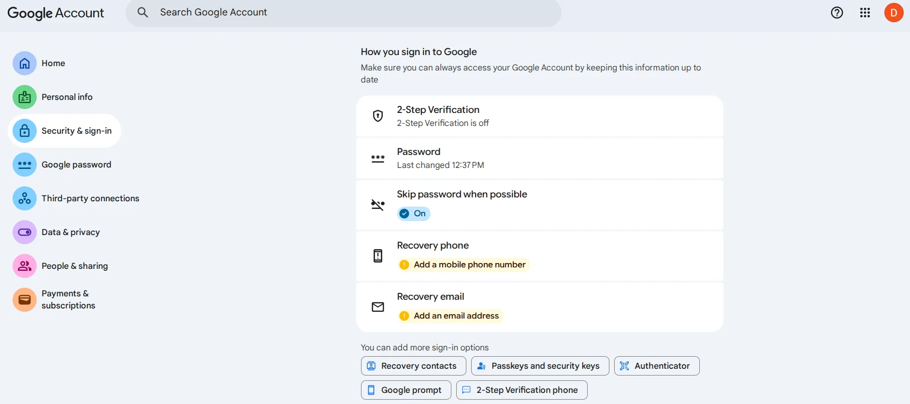The image size is (910, 404).
Task: Click the Recovery email title text
Action: point(430,296)
